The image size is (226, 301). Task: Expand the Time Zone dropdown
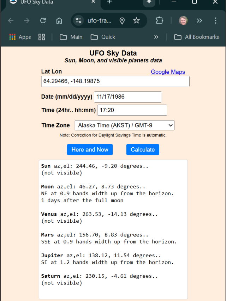click(124, 125)
